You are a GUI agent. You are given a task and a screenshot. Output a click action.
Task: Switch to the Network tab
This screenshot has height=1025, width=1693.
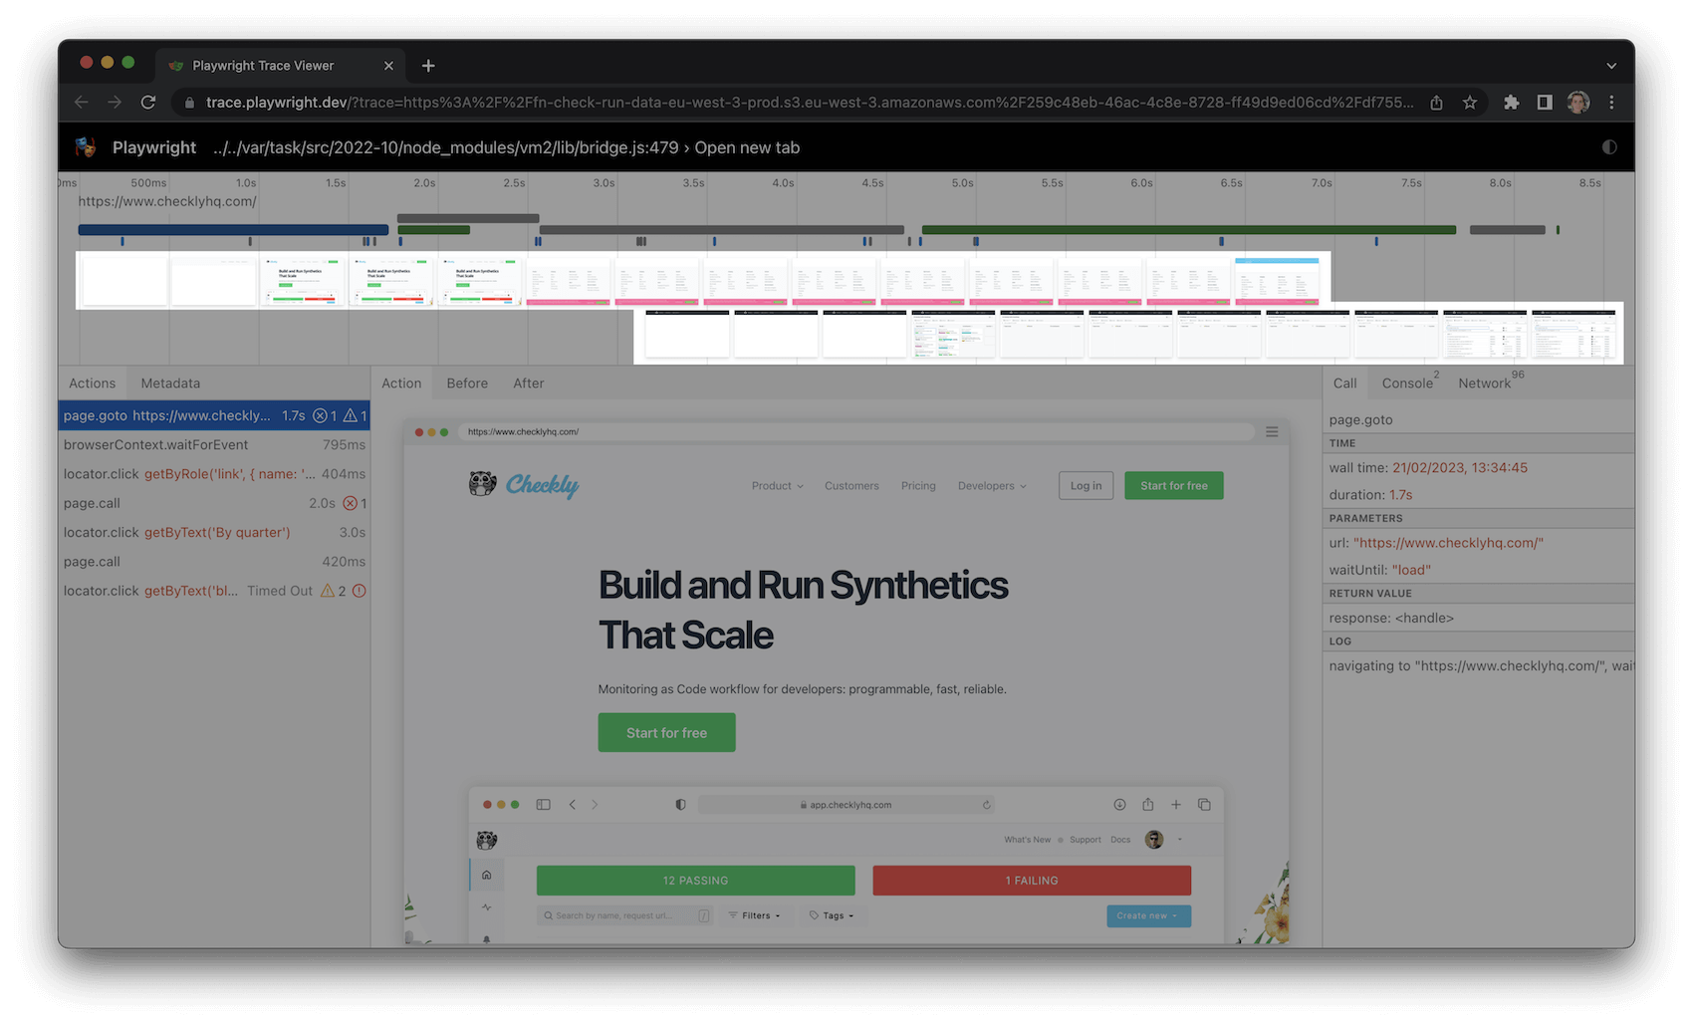[x=1485, y=384]
